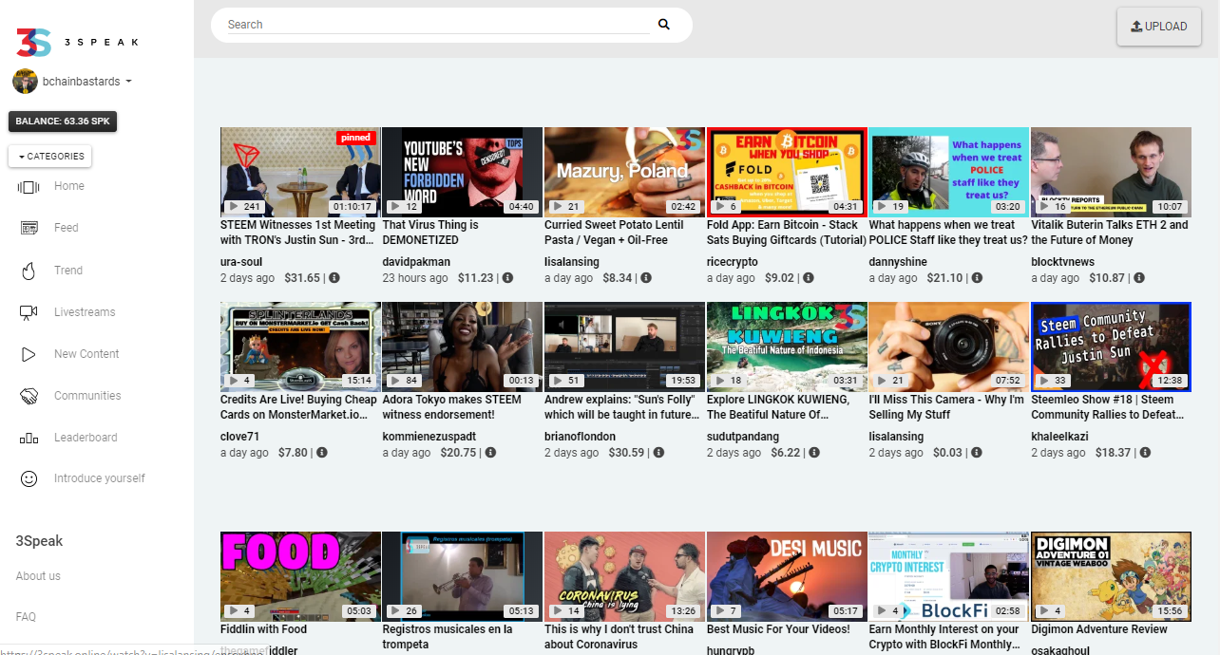
Task: Click info icon next to $21.10
Action: (977, 278)
